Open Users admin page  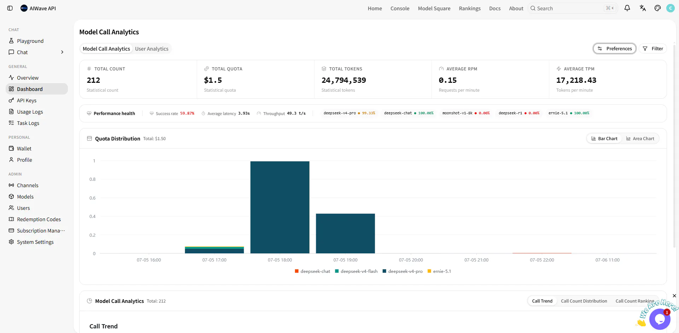37,208
